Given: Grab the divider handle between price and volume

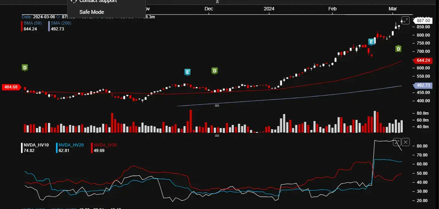Looking at the screenshot, I should tap(217, 105).
